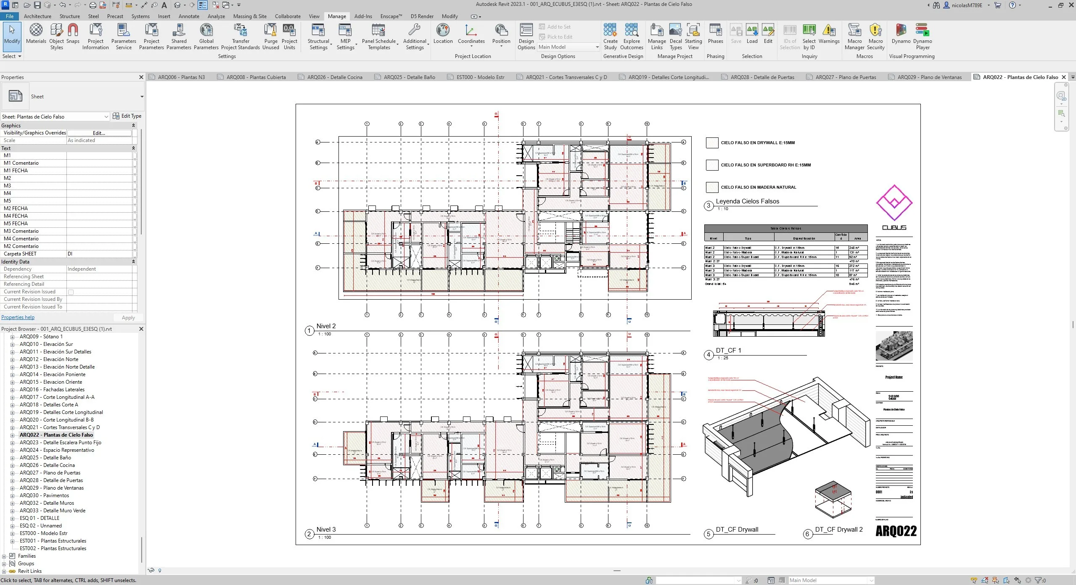Open Global Parameters

point(206,37)
